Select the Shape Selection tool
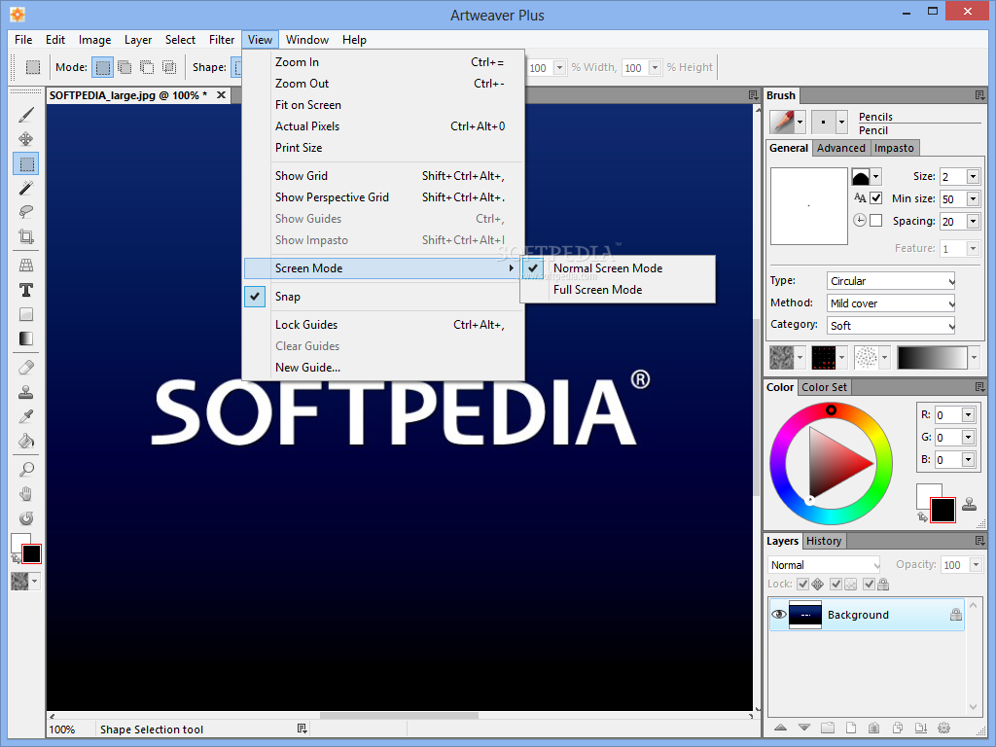 coord(26,163)
